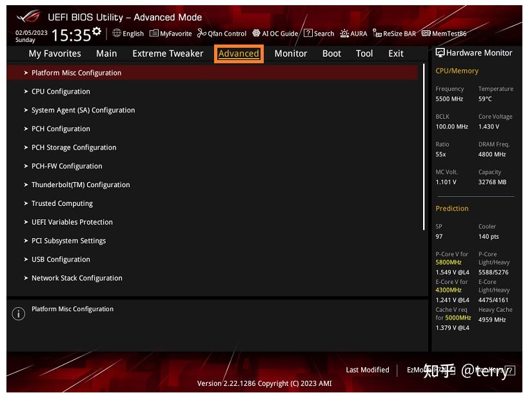Switch to the Monitor tab
523x395 pixels.
pyautogui.click(x=290, y=54)
